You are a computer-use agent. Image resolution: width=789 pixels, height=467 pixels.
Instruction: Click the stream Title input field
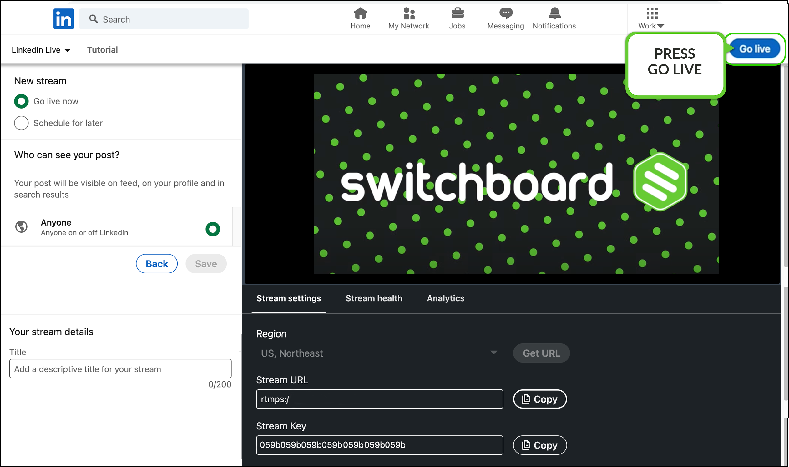click(120, 369)
